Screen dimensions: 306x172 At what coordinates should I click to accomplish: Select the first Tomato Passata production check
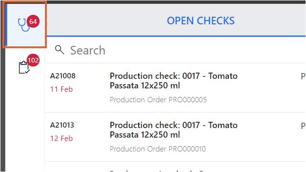point(174,81)
